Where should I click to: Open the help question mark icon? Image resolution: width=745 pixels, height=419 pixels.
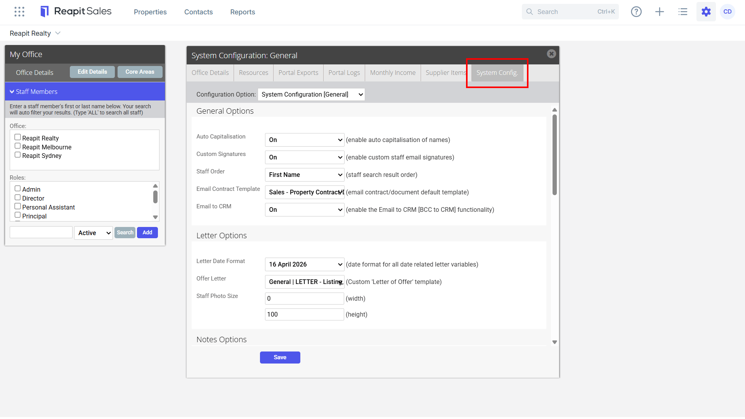[636, 12]
